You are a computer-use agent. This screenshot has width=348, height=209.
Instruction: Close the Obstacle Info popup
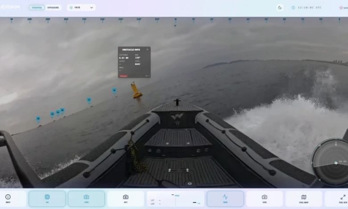[x=147, y=49]
